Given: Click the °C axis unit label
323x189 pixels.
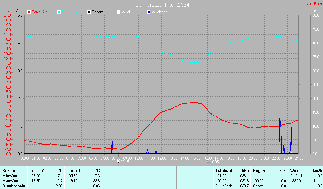Looking at the screenshot, I should (x=8, y=10).
